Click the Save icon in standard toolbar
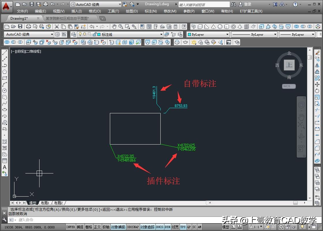The image size is (323, 231). pyautogui.click(x=20, y=26)
